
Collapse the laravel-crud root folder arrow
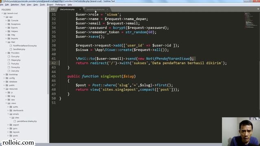pos(2,13)
